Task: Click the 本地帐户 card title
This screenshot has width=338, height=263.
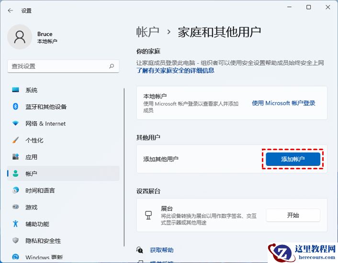Action: pyautogui.click(x=155, y=96)
